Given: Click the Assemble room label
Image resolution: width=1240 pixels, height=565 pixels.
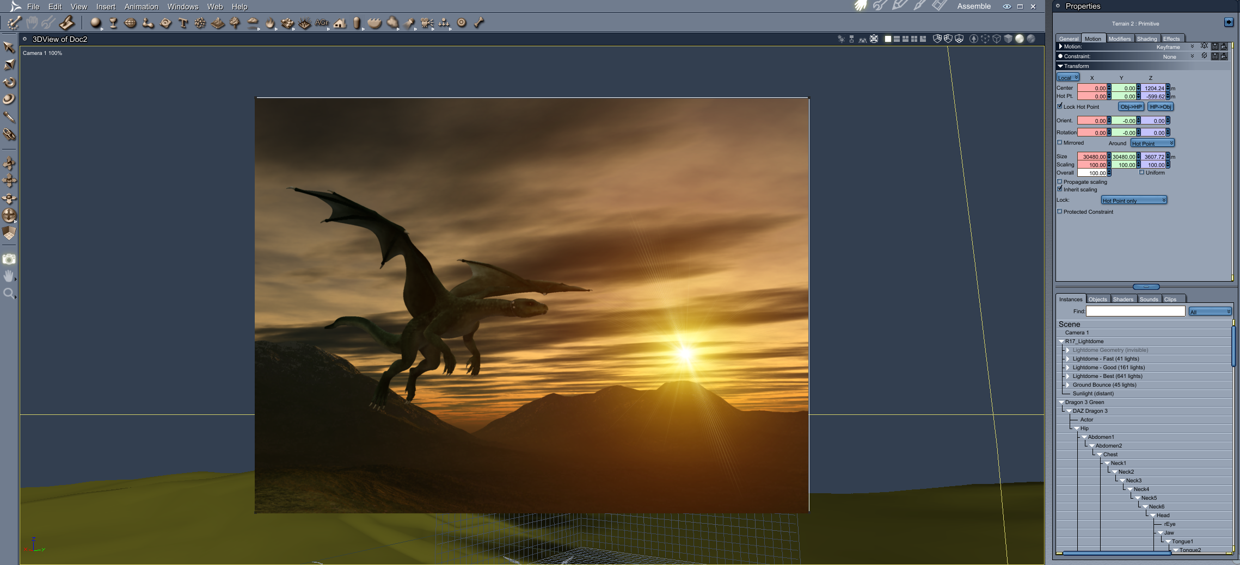Looking at the screenshot, I should coord(974,7).
